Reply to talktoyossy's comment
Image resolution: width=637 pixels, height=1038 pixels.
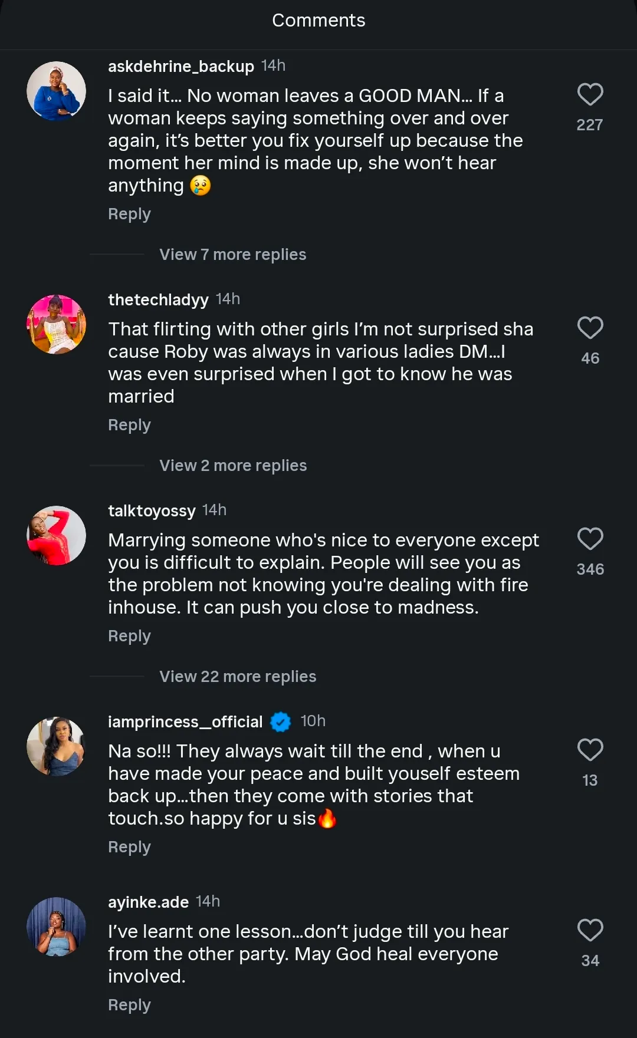click(x=129, y=636)
